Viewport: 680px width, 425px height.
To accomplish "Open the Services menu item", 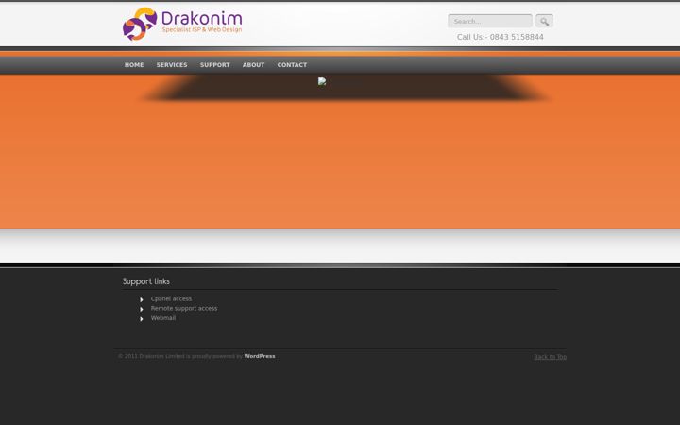I will [x=172, y=65].
